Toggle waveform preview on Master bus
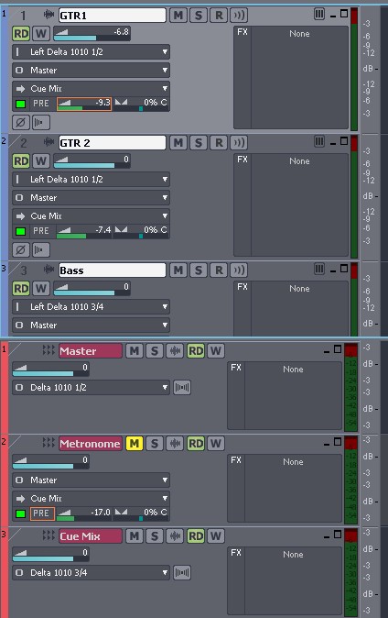The height and width of the screenshot is (618, 388). [x=175, y=351]
